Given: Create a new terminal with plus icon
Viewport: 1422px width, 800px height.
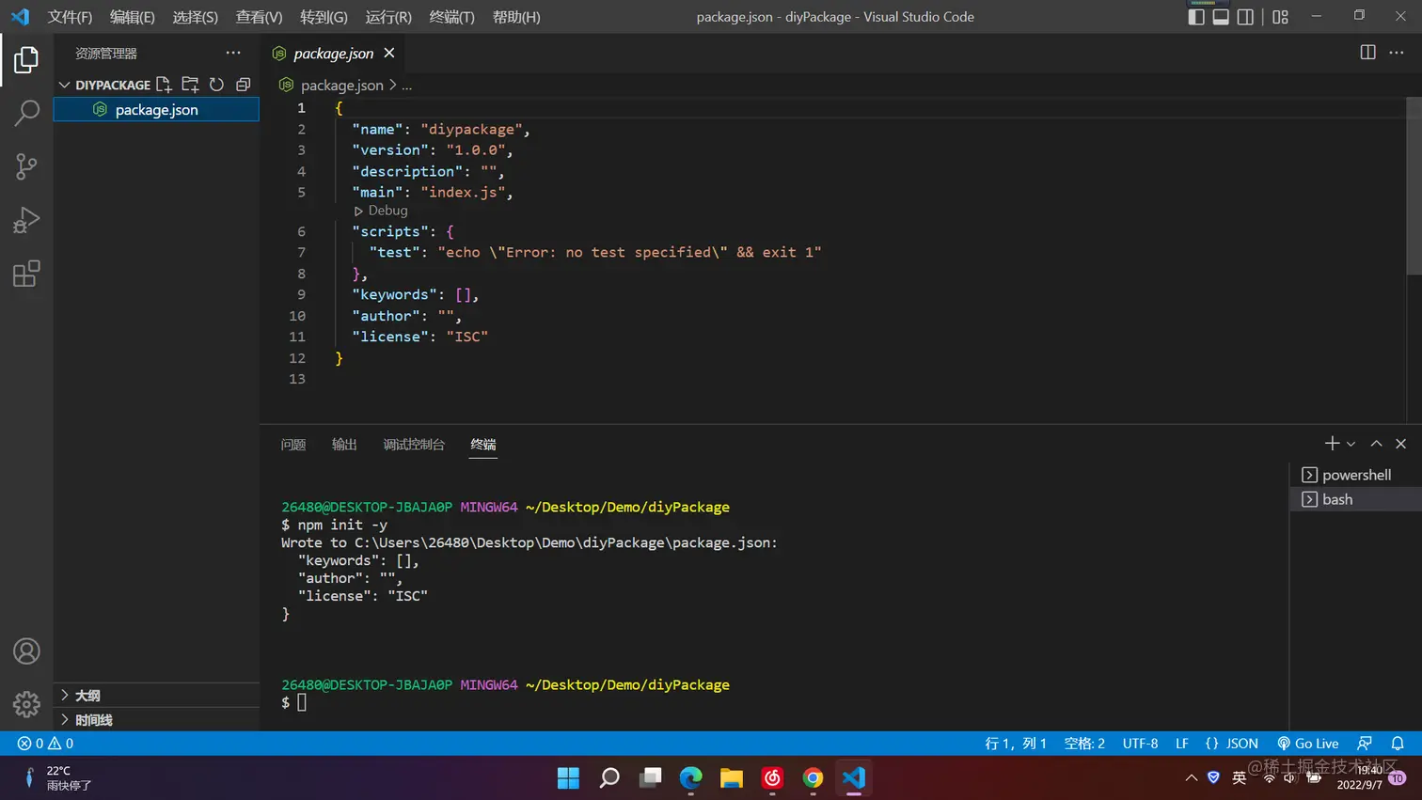Looking at the screenshot, I should (1332, 444).
